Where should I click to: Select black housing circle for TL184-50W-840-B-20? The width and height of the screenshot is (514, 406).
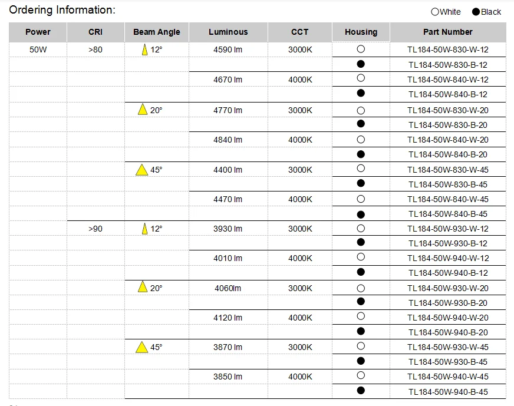[361, 154]
